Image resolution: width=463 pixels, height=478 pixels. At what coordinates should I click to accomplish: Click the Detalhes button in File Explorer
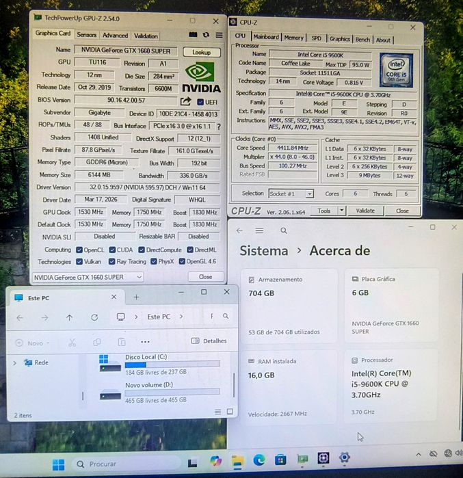tap(209, 341)
